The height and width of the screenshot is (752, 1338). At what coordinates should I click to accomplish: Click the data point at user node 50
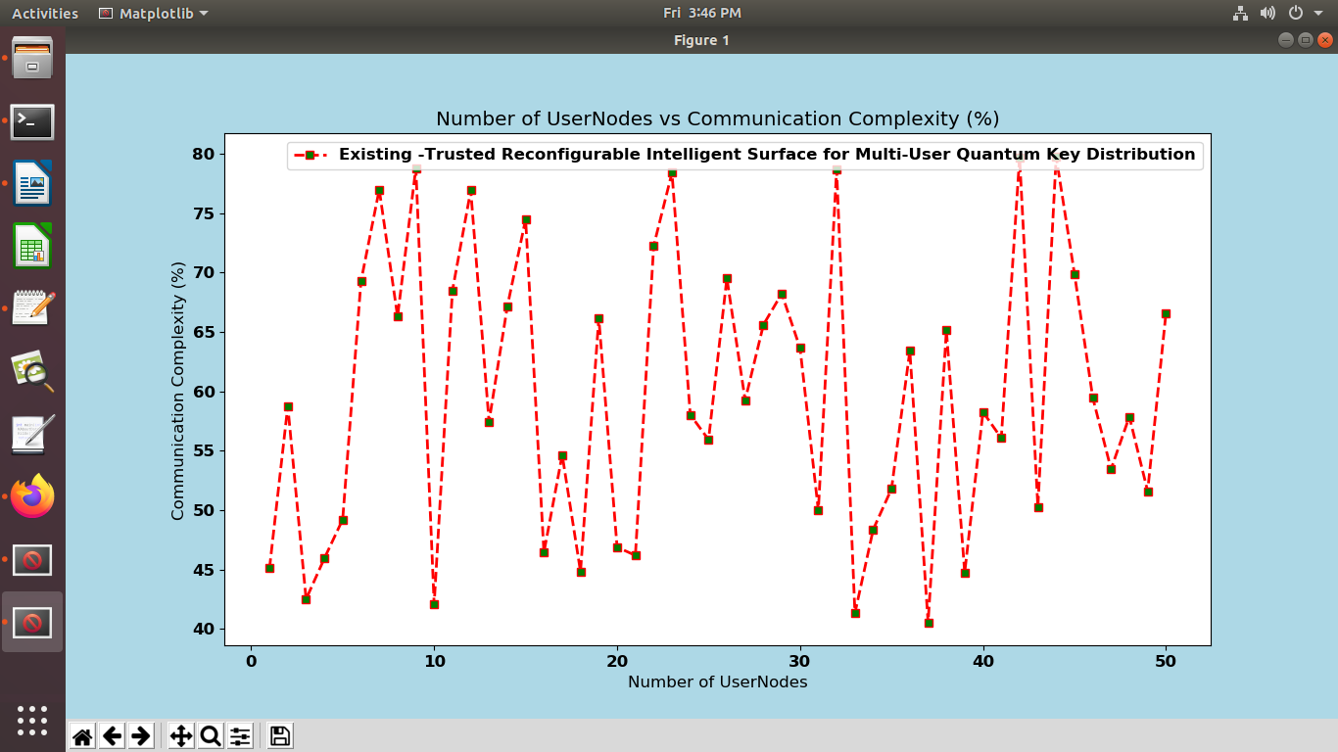[1166, 313]
